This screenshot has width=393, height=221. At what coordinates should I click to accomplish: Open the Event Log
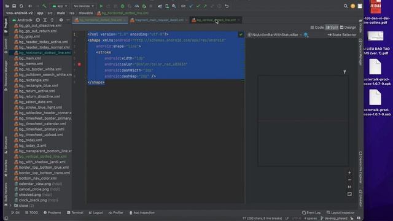point(311,212)
